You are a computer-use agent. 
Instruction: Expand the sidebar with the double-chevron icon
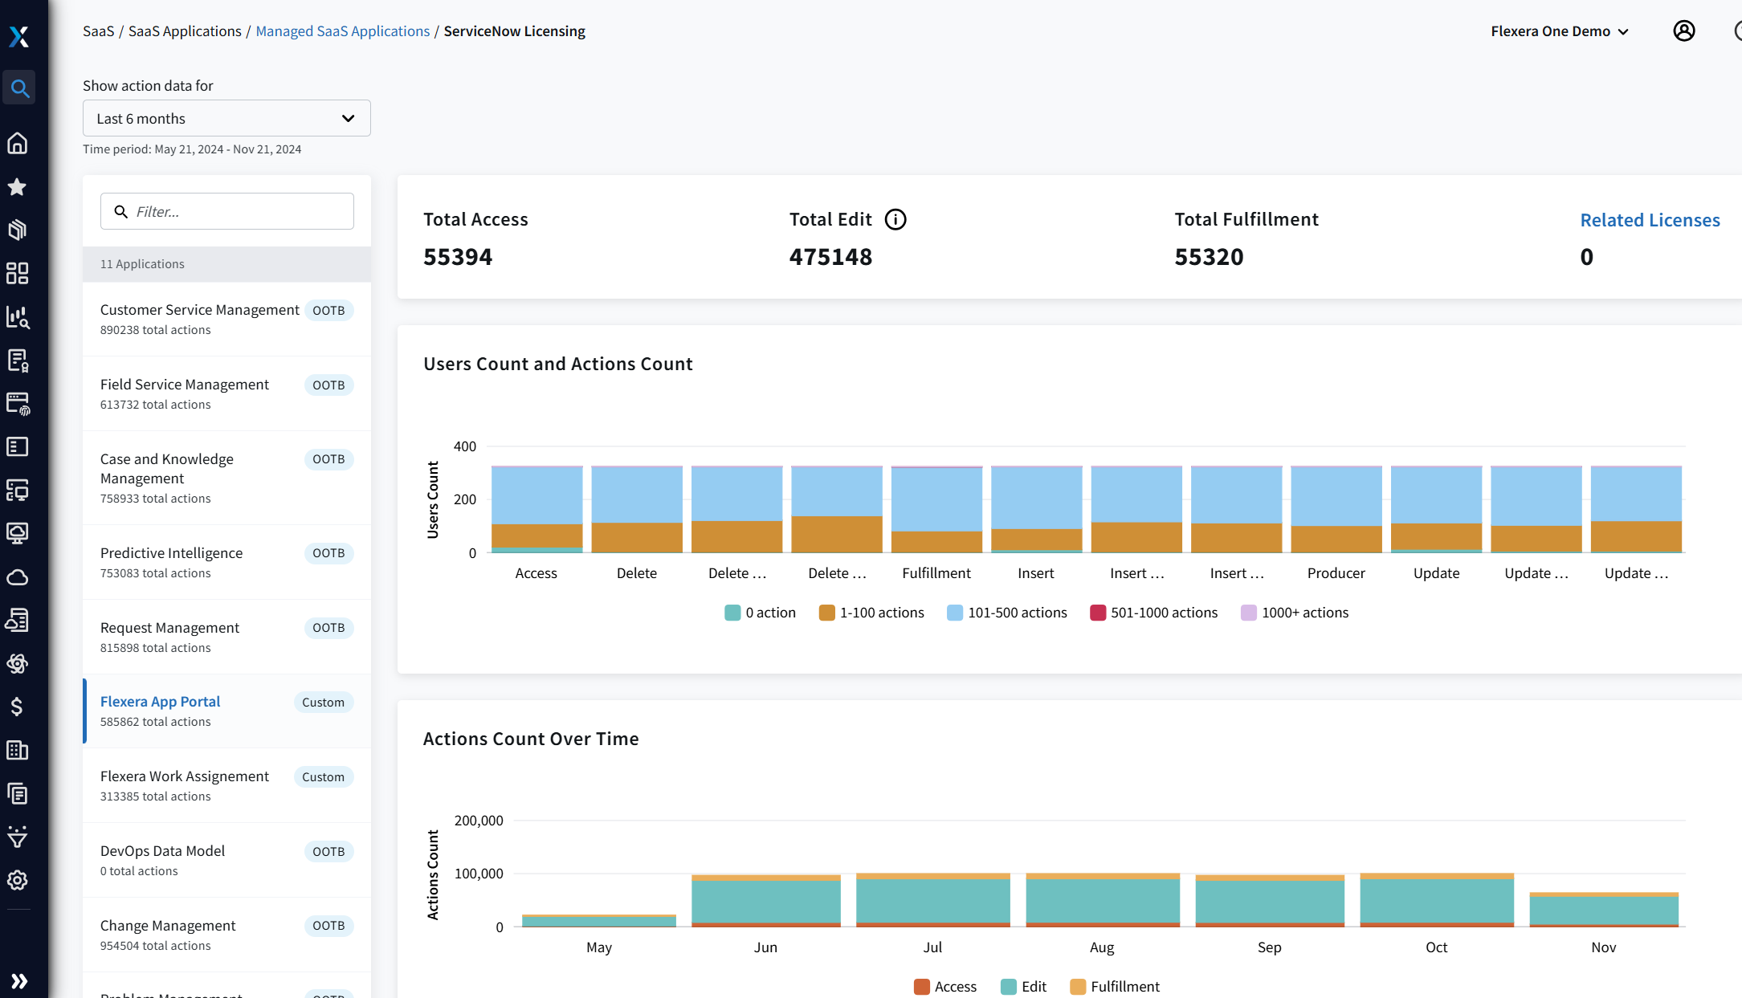pos(19,980)
